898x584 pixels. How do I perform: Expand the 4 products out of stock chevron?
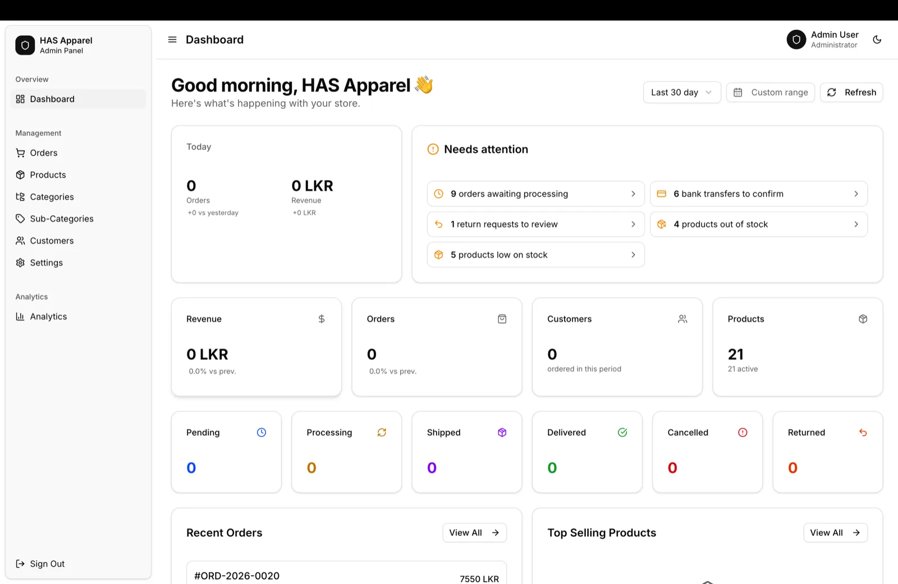click(x=856, y=224)
